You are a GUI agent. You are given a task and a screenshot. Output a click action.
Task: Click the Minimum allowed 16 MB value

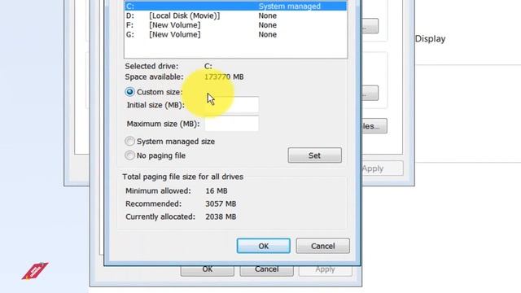click(x=217, y=190)
